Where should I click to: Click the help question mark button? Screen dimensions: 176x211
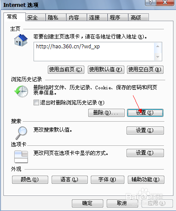(x=151, y=3)
